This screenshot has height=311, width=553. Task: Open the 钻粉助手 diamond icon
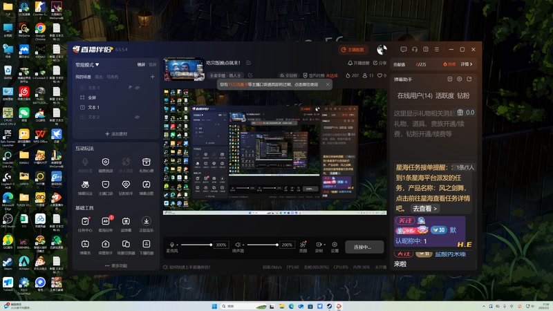click(126, 185)
